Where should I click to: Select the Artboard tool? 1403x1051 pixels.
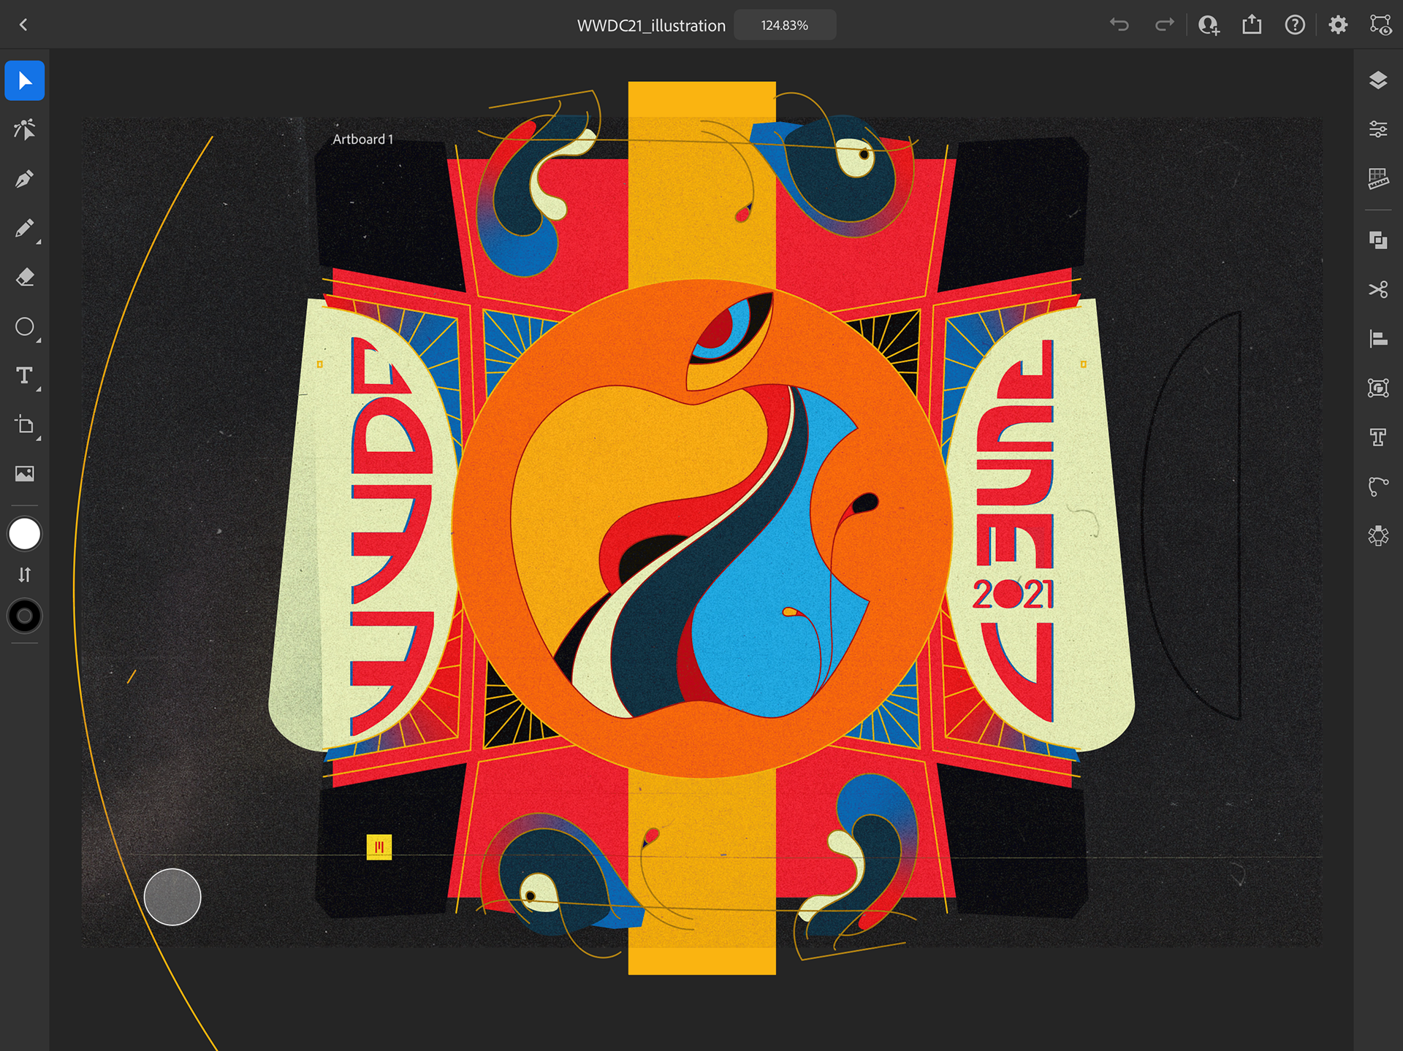[x=25, y=425]
